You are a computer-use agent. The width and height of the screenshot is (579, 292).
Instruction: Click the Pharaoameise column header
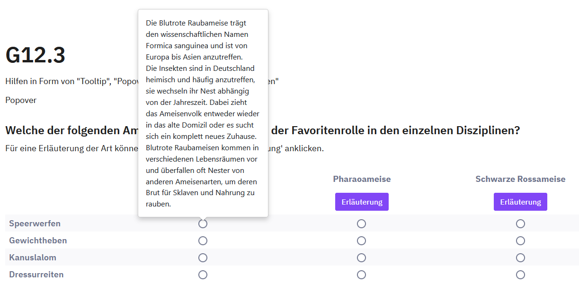pyautogui.click(x=362, y=179)
